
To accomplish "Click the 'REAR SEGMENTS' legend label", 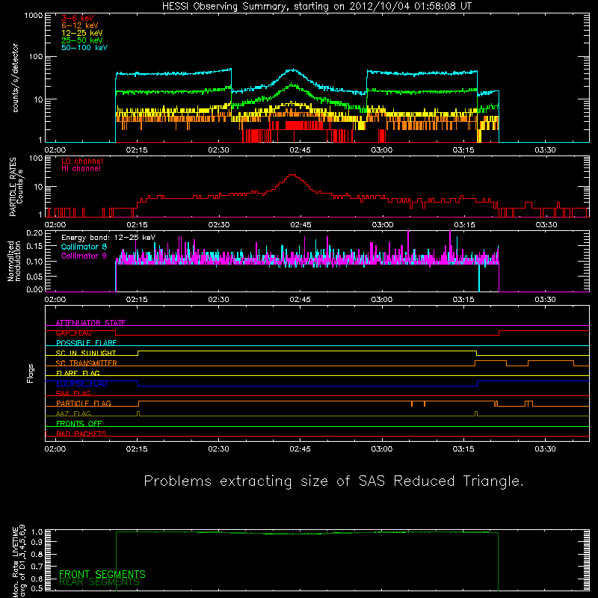I will [99, 582].
